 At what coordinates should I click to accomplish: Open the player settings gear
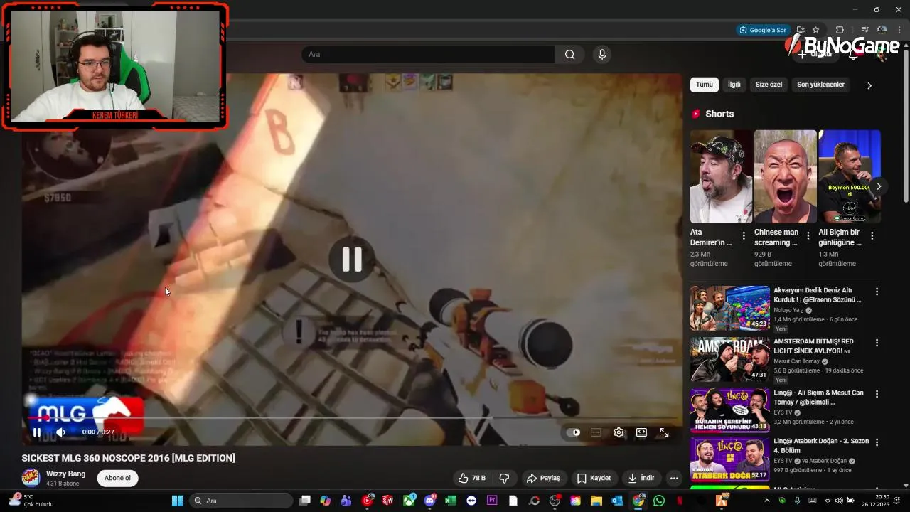coord(619,432)
